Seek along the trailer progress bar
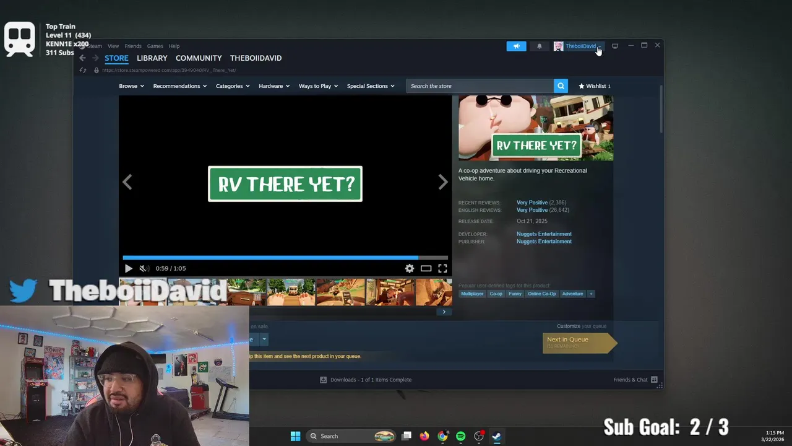 click(x=285, y=257)
